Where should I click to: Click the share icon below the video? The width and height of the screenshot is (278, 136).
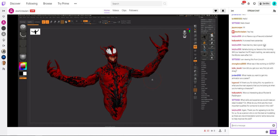[x=220, y=131]
